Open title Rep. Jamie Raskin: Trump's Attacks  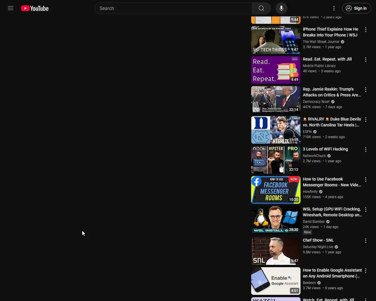tap(332, 92)
